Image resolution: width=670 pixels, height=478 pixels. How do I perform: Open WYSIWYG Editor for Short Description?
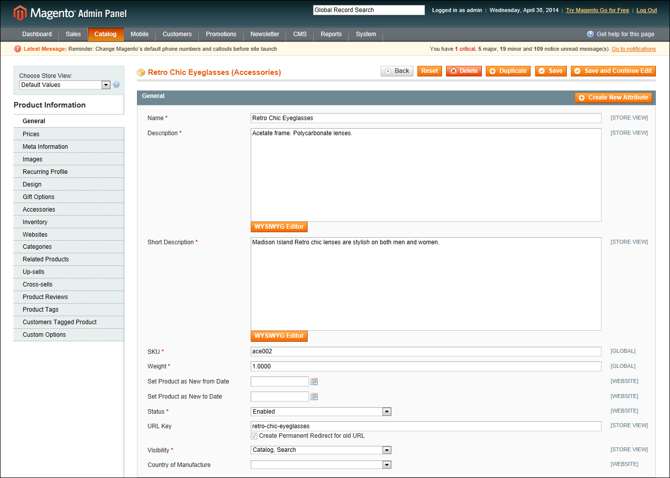tap(279, 336)
